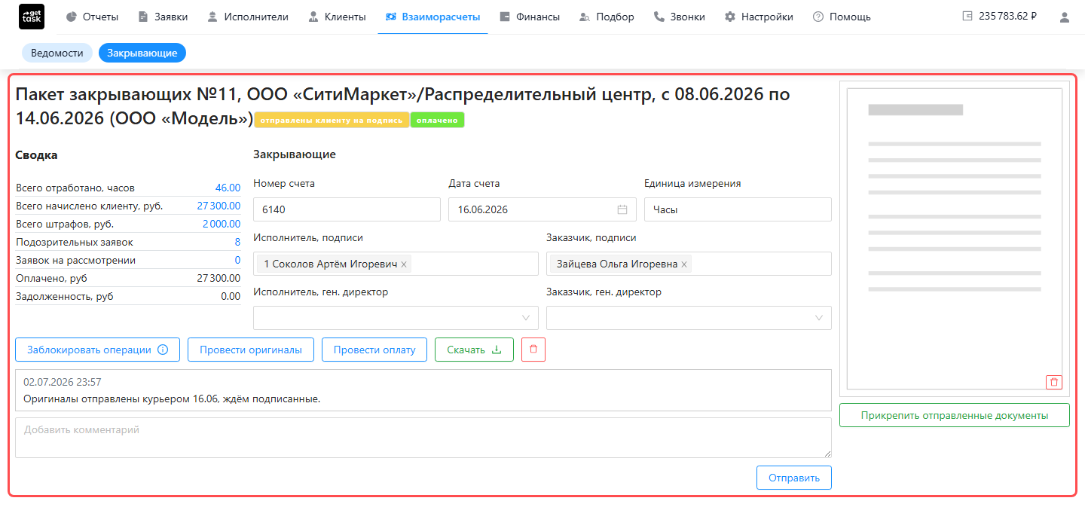Click the Номер счета input field
Image resolution: width=1085 pixels, height=507 pixels.
click(347, 209)
